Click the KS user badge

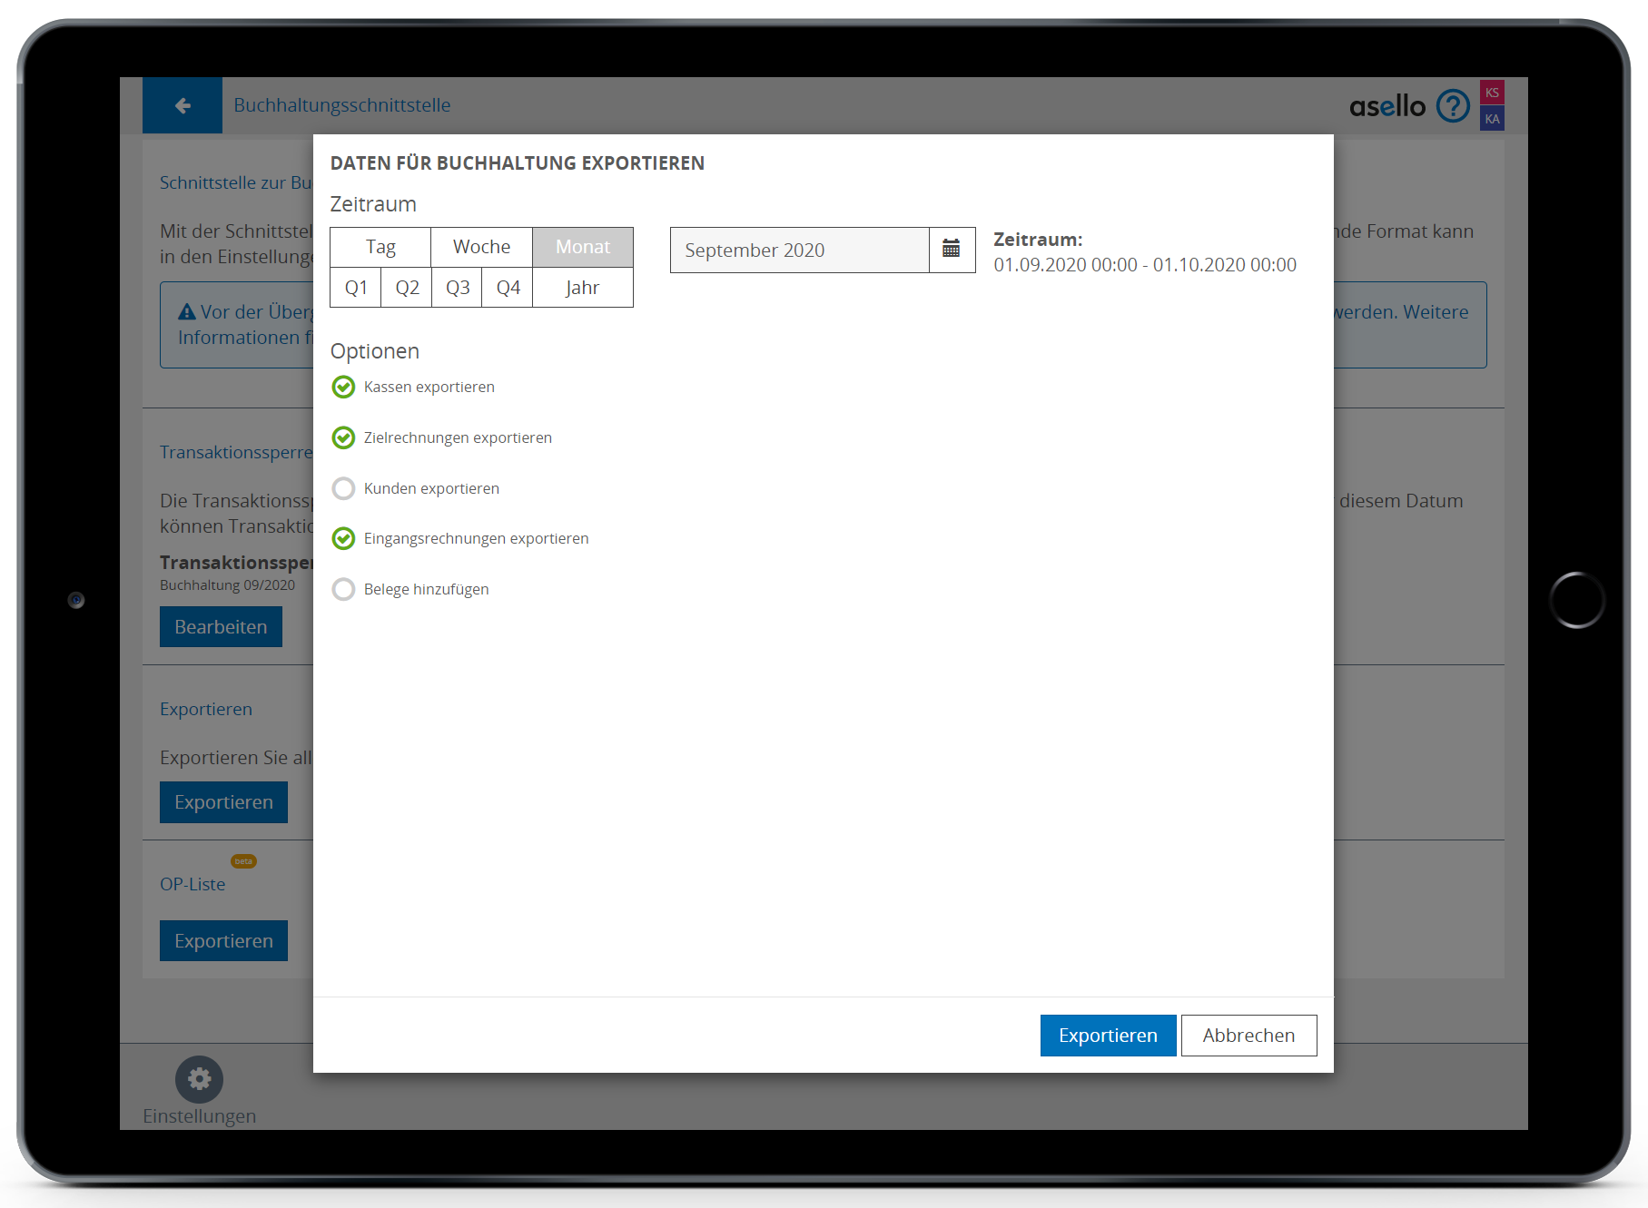[x=1492, y=93]
